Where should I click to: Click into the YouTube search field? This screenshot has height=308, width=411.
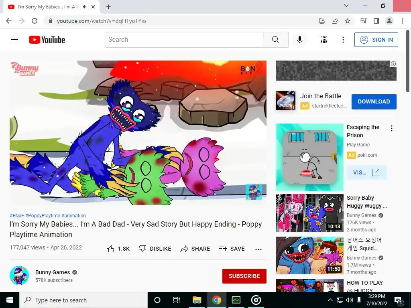pyautogui.click(x=184, y=40)
